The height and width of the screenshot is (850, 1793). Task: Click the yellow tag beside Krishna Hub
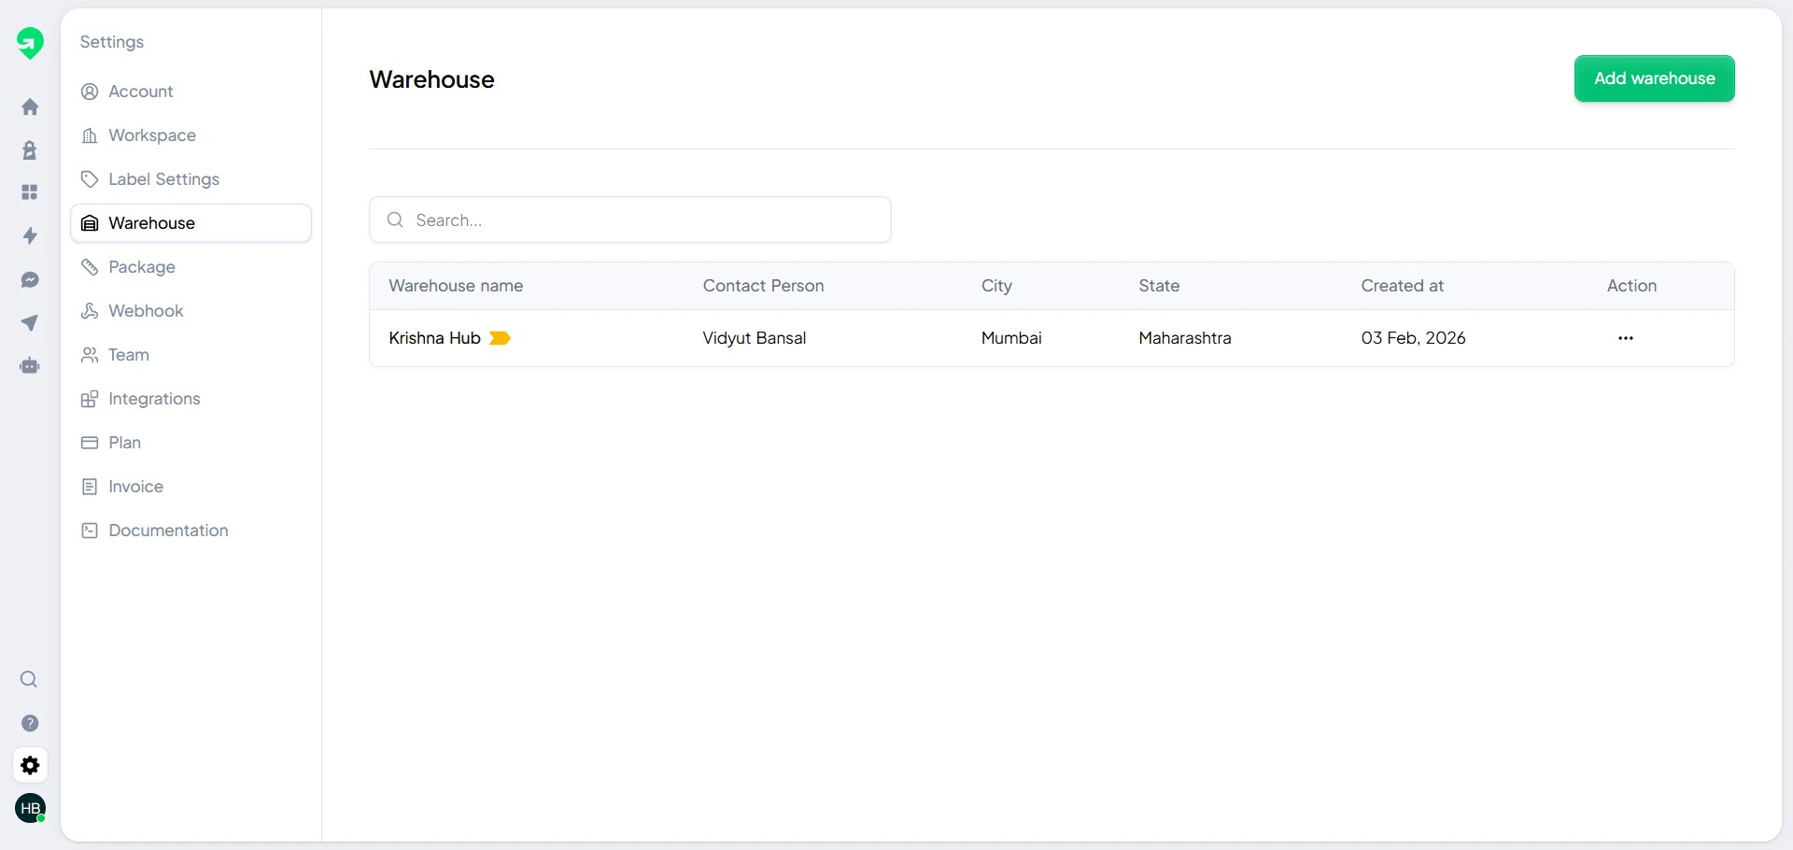[x=500, y=338]
